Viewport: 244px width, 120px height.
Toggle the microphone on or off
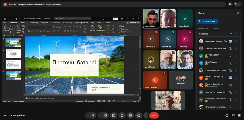click(x=93, y=115)
